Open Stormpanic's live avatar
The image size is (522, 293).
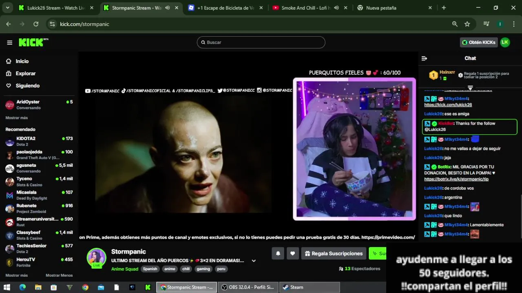click(97, 258)
